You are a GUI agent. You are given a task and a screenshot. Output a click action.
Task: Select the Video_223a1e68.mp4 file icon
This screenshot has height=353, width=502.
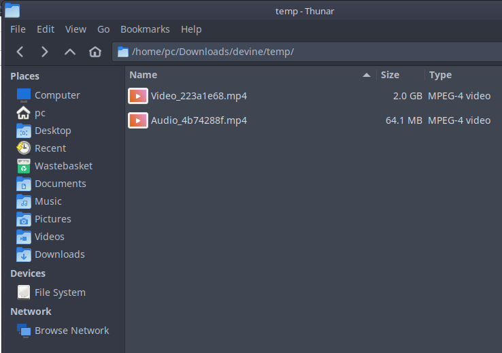tap(137, 96)
